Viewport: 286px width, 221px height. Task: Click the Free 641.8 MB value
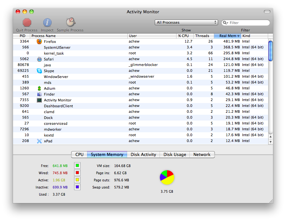click(60, 166)
